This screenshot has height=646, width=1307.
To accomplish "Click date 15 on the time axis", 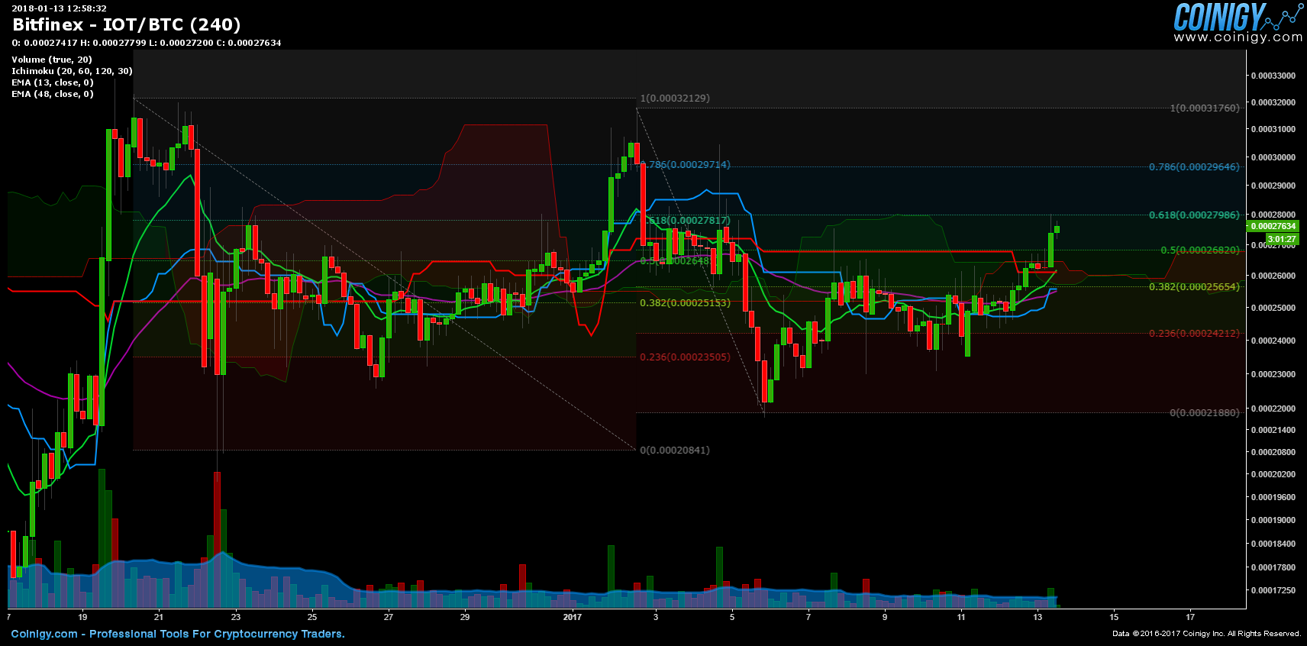I will click(1114, 617).
